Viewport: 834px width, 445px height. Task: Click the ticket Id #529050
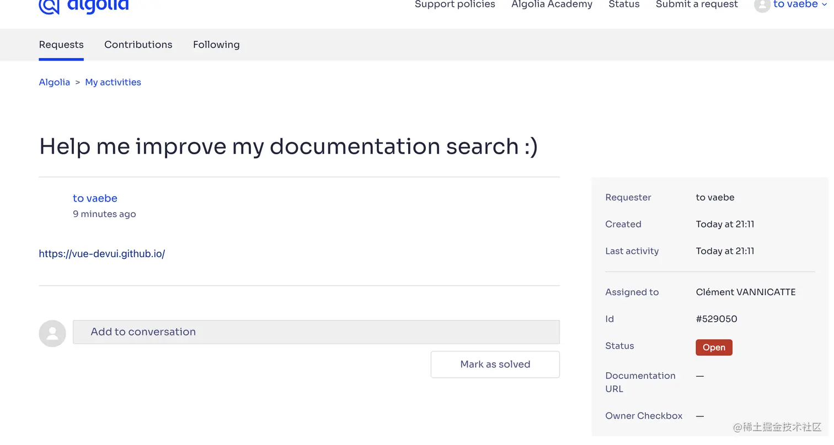click(x=717, y=319)
